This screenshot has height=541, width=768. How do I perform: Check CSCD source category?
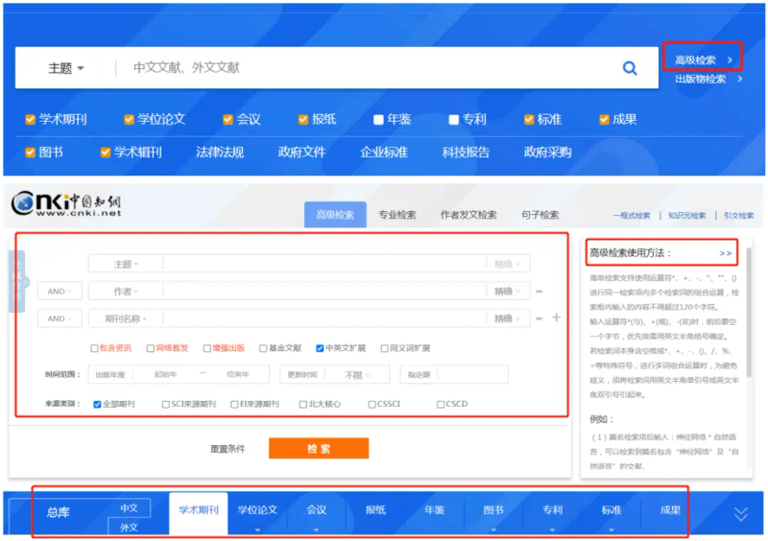click(x=441, y=405)
